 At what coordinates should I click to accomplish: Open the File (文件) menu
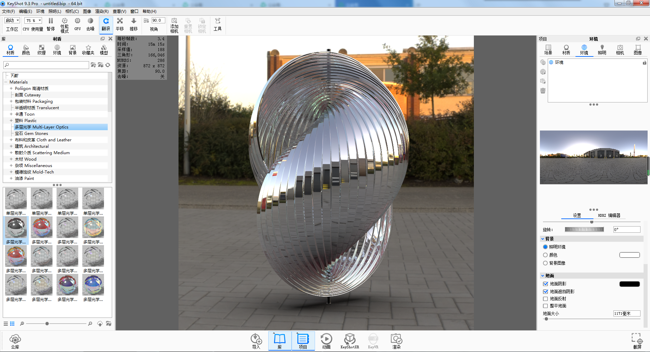pos(8,11)
